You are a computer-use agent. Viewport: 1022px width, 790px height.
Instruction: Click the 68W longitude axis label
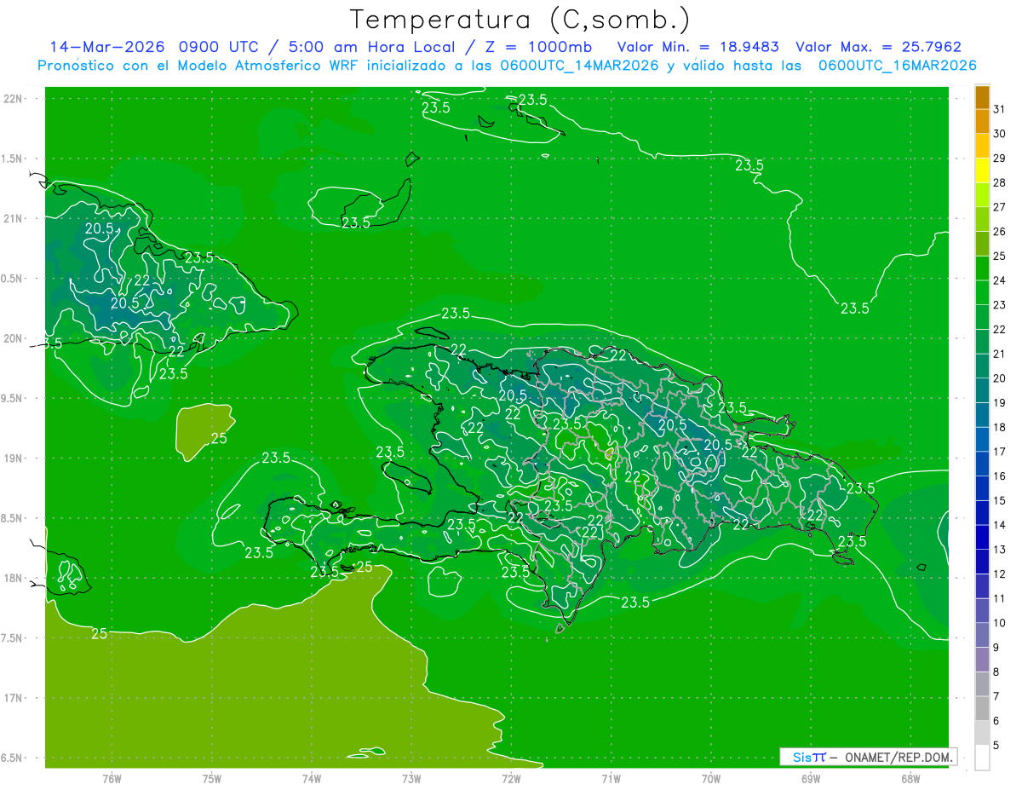tap(910, 778)
